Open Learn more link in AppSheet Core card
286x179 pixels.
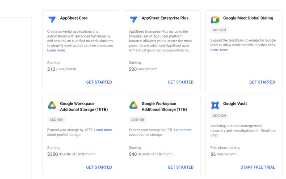point(56,50)
